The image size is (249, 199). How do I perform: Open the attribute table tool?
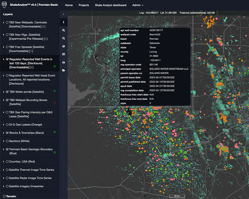tap(63, 54)
